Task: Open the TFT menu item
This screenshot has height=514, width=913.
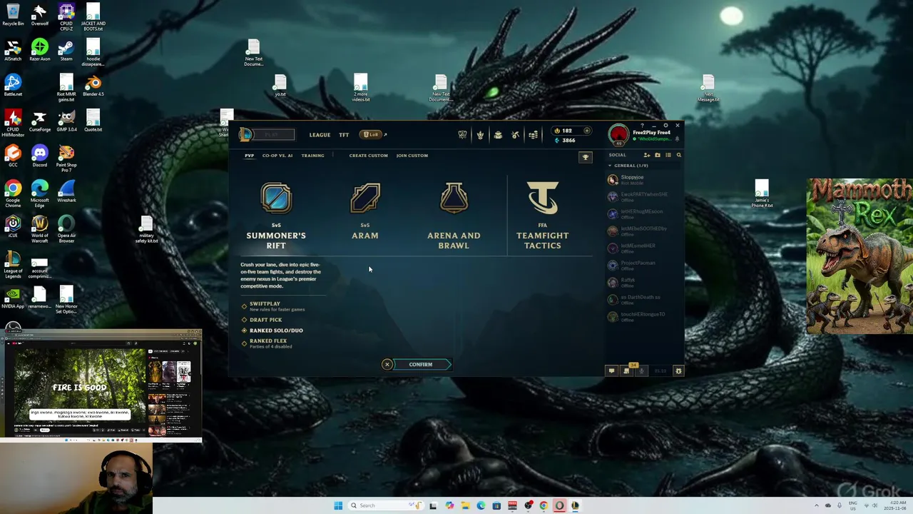Action: [344, 135]
